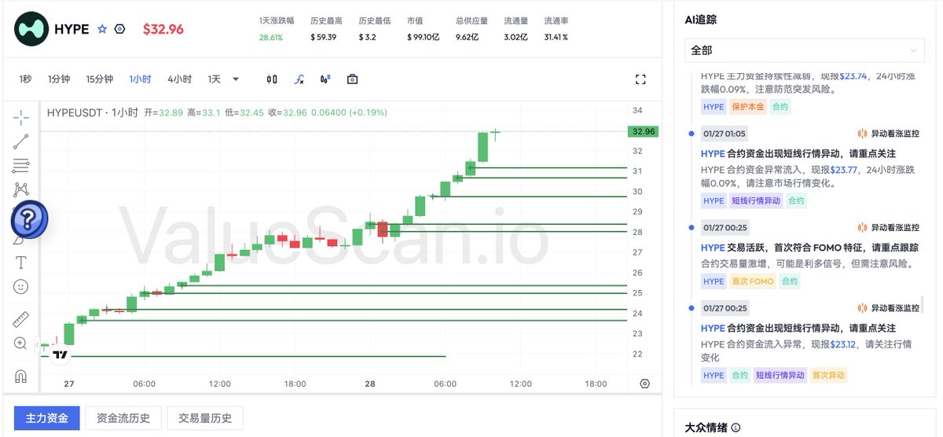Viewport: 943px width, 437px height.
Task: Click the 首次 FOMO tag
Action: point(752,281)
